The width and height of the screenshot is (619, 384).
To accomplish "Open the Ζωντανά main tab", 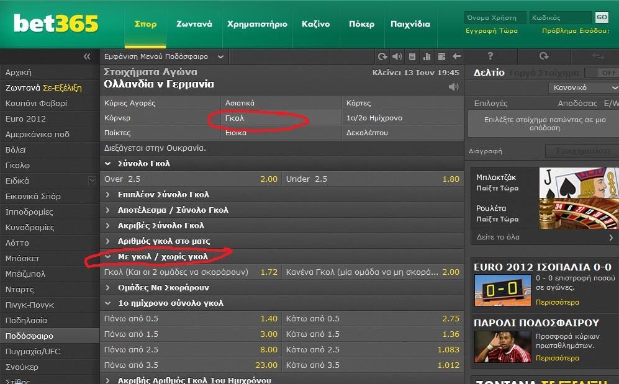I will (x=194, y=24).
